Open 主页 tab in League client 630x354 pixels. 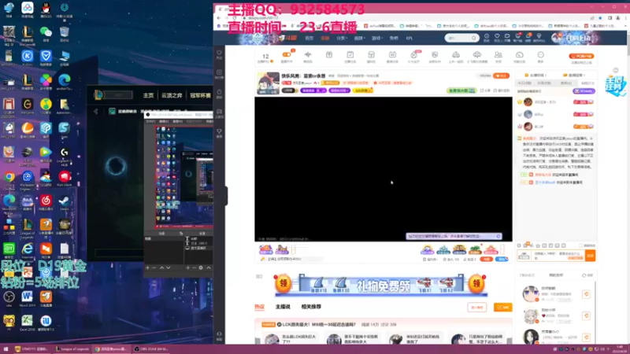pos(149,95)
